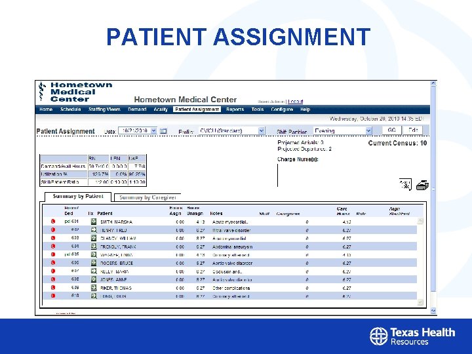Click the green arrow icon for HENRY, FRED
Viewport: 472px width, 354px height.
tap(94, 230)
